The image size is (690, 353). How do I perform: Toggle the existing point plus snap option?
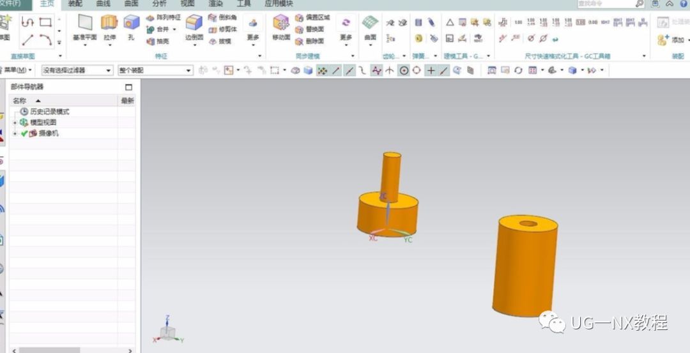click(431, 70)
